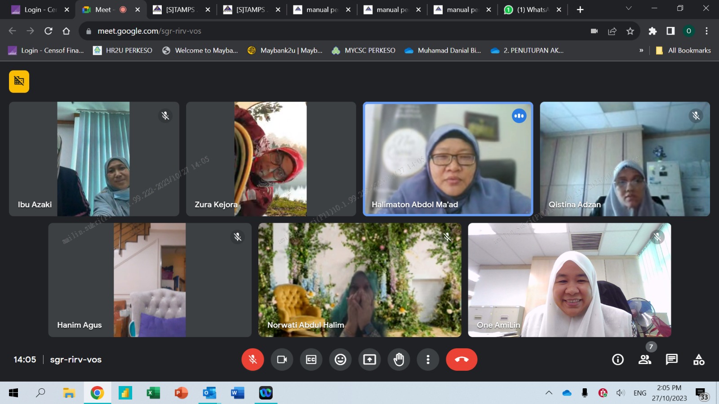Unmute the microphone in the call bar
The width and height of the screenshot is (719, 404).
253,360
